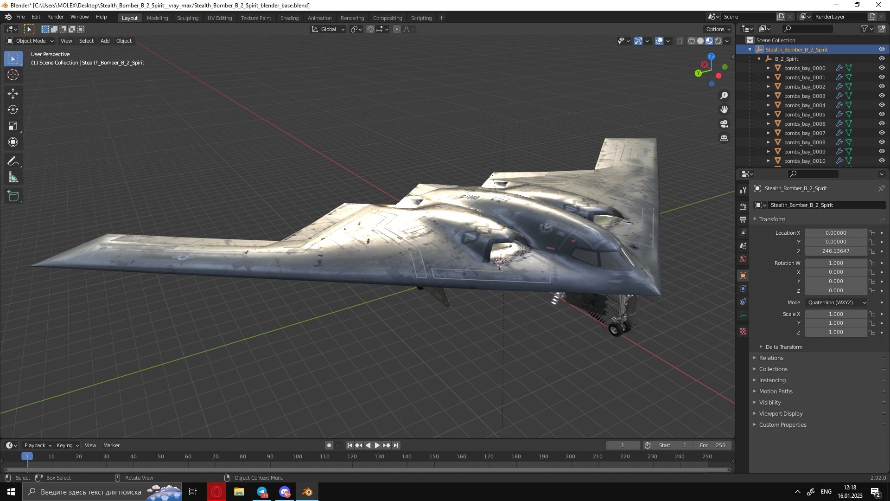
Task: Open the Texture properties tab
Action: tap(743, 331)
